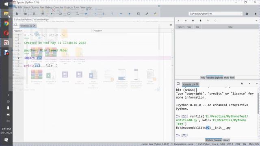Start debugging with the Debug file icon
Viewport: 260px width, 146px height.
pyautogui.click(x=86, y=14)
